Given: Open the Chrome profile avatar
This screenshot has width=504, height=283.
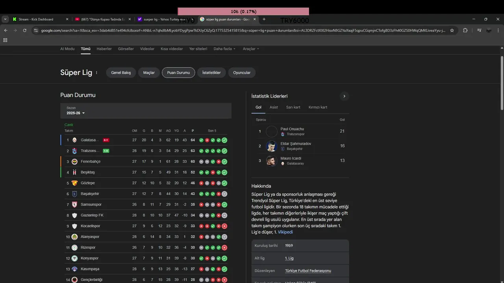Looking at the screenshot, I should [x=489, y=30].
